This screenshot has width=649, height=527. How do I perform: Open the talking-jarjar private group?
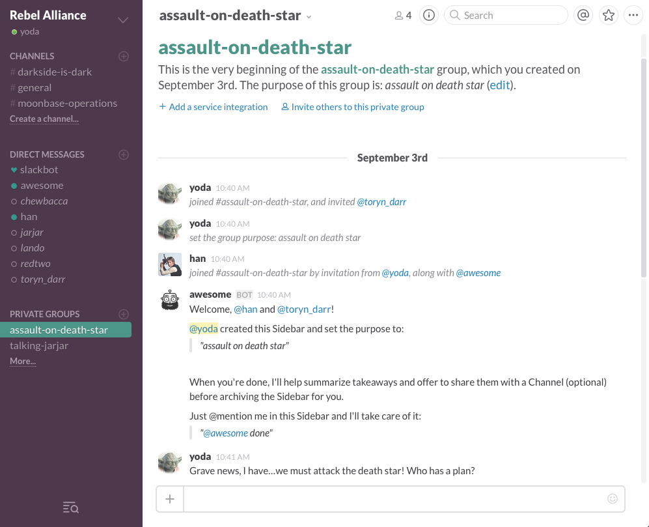point(39,345)
